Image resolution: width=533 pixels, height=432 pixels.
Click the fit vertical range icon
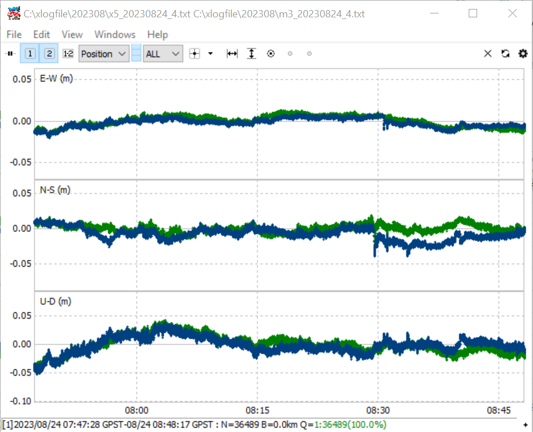coord(251,54)
